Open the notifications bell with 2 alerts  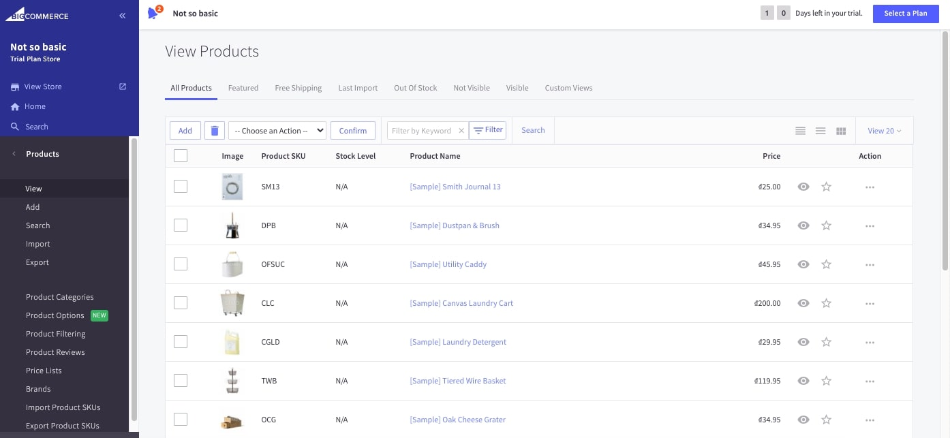[154, 13]
